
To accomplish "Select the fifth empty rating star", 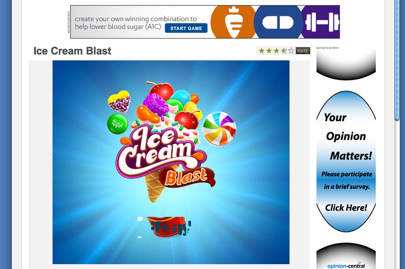I will click(x=291, y=51).
